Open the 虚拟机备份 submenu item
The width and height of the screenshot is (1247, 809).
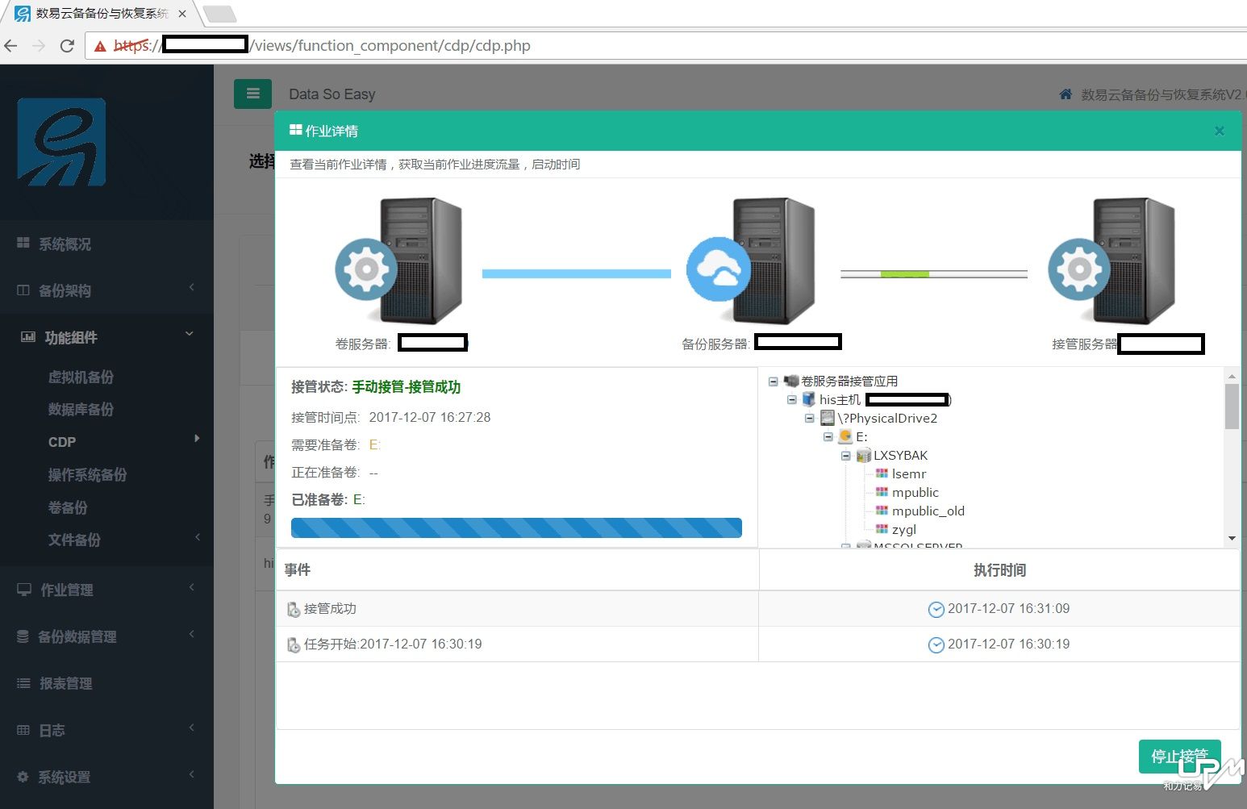coord(81,377)
